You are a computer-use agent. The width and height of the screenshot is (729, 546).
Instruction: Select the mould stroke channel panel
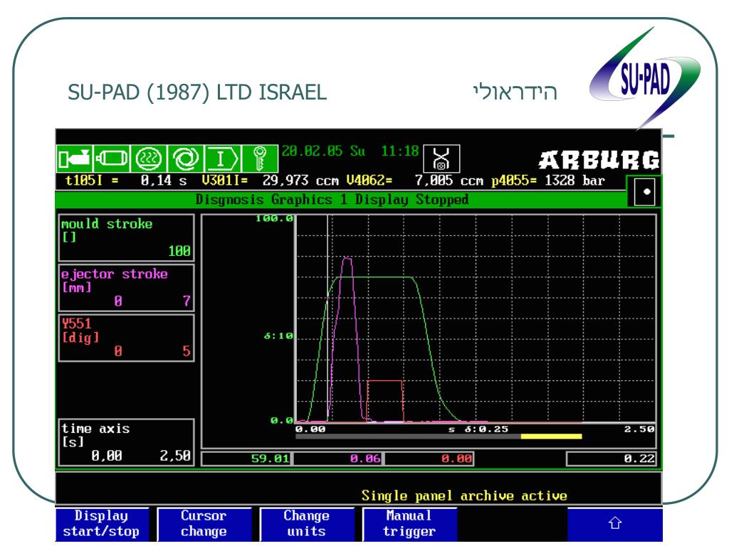126,237
